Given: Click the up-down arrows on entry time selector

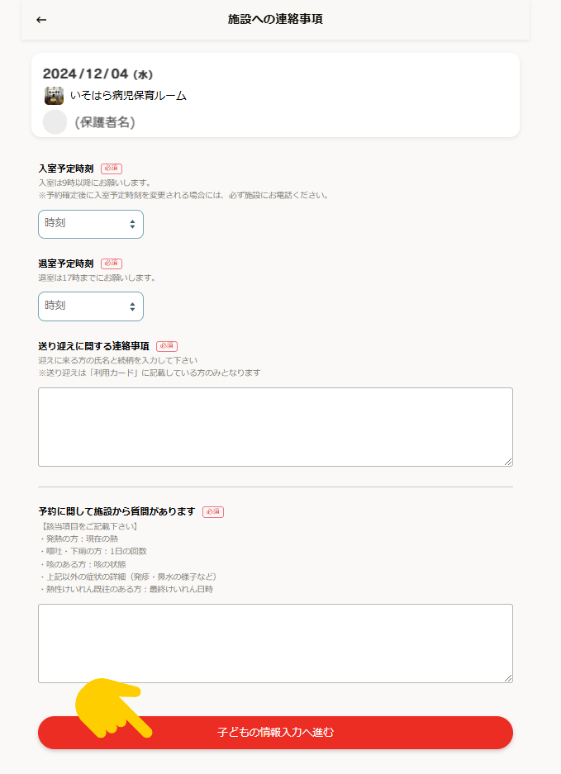Looking at the screenshot, I should pos(132,224).
